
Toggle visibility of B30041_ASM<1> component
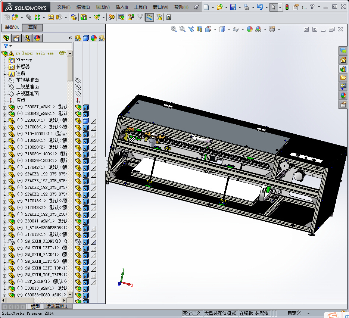(78, 222)
